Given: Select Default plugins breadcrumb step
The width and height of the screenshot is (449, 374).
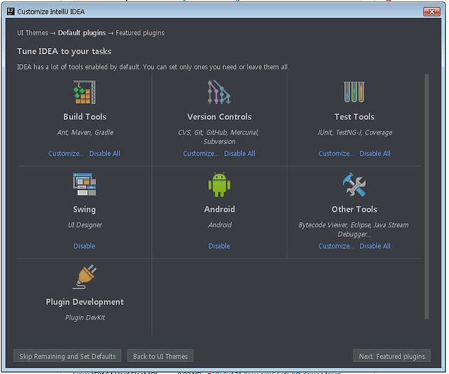Looking at the screenshot, I should [x=82, y=33].
